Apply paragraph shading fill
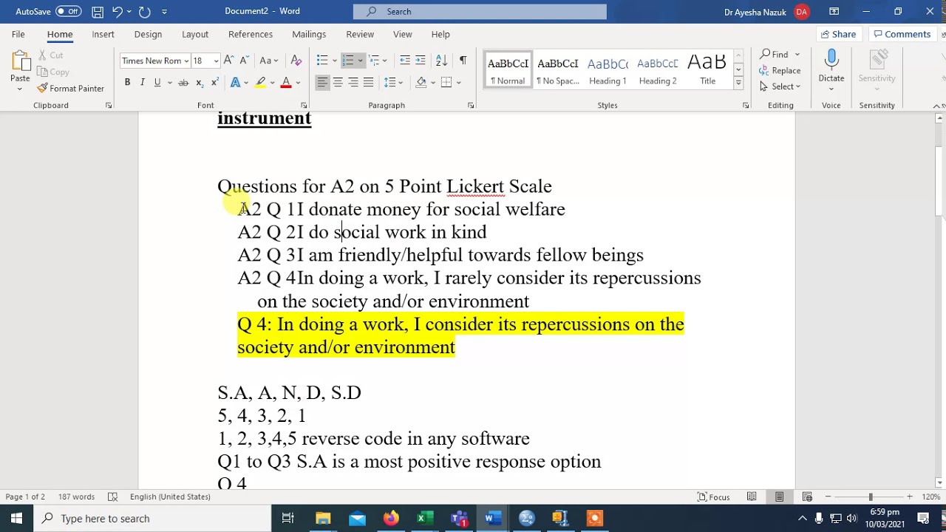 click(421, 82)
